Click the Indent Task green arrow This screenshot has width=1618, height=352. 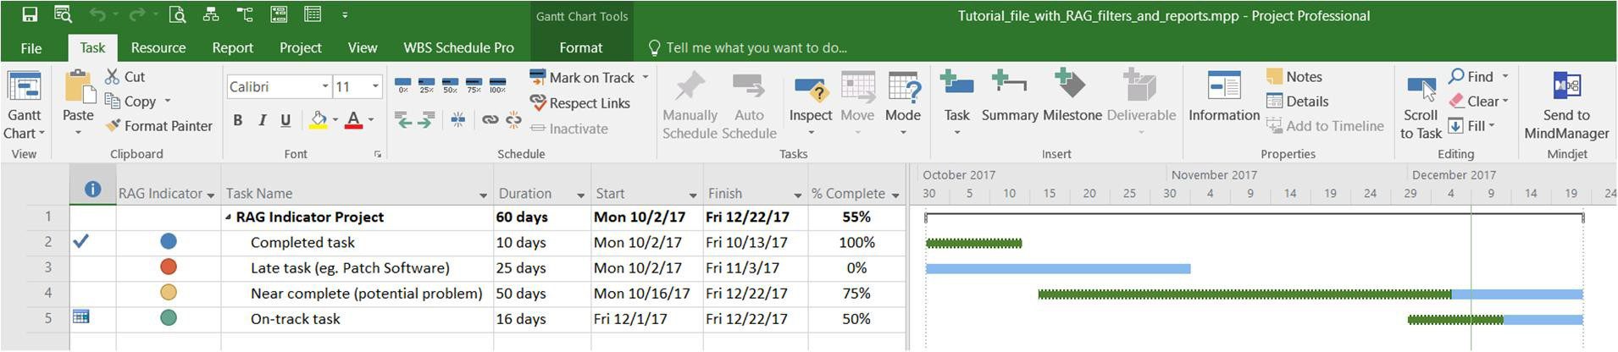[x=425, y=120]
